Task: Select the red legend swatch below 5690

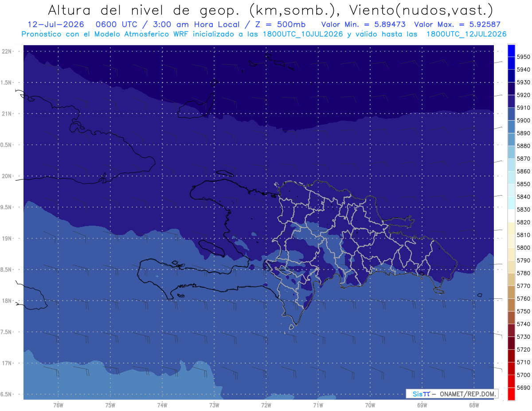Action: click(x=511, y=394)
